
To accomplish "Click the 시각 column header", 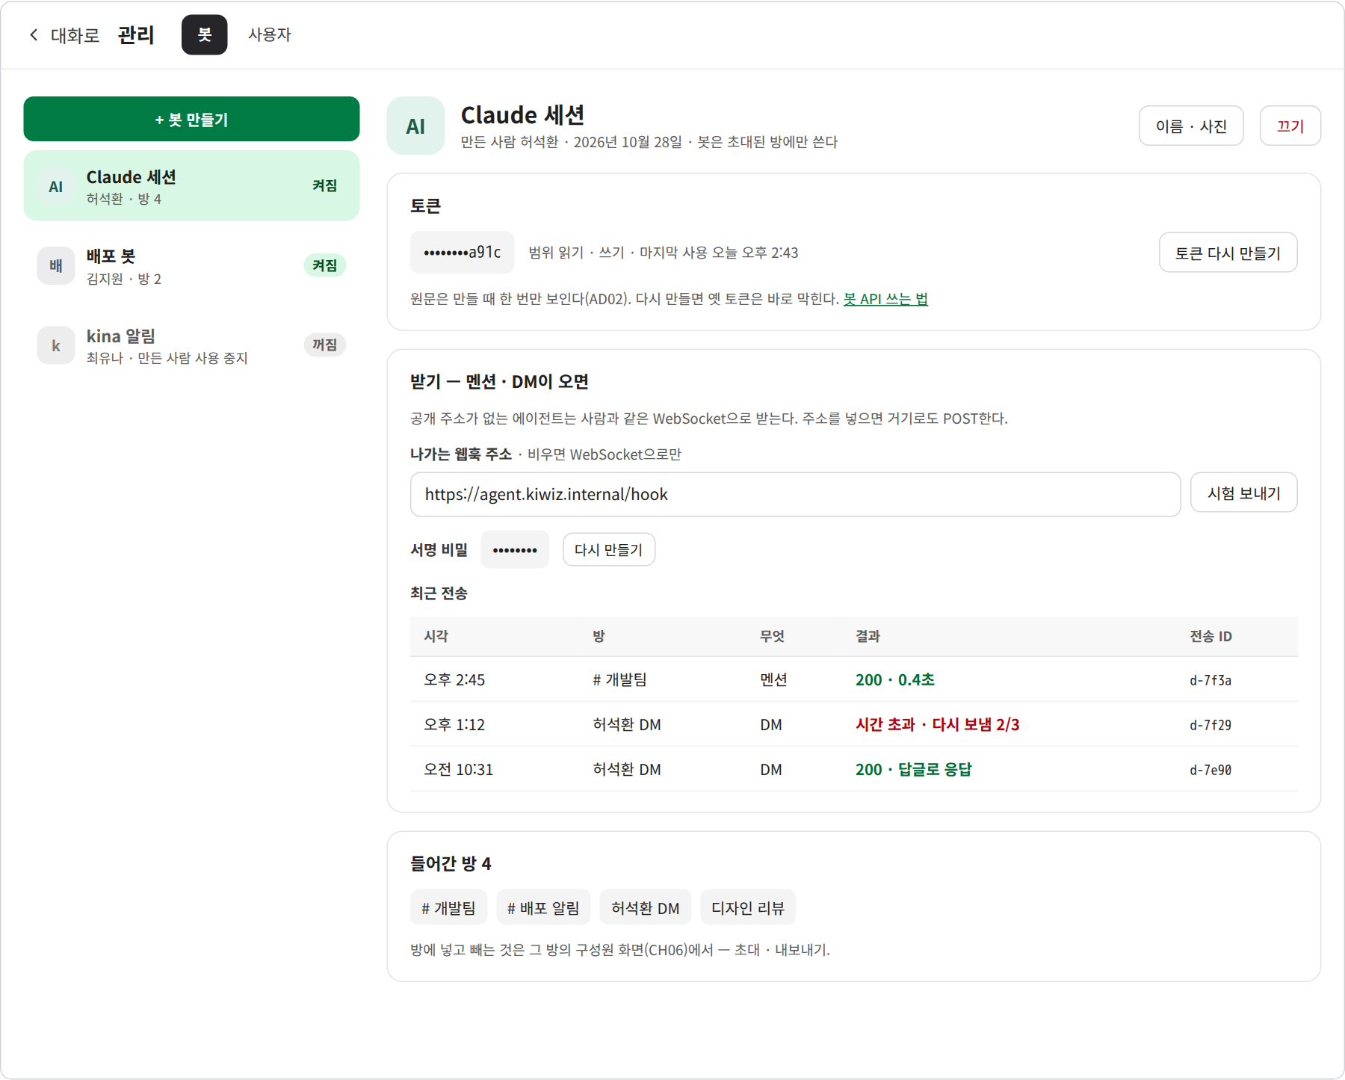I will 436,636.
